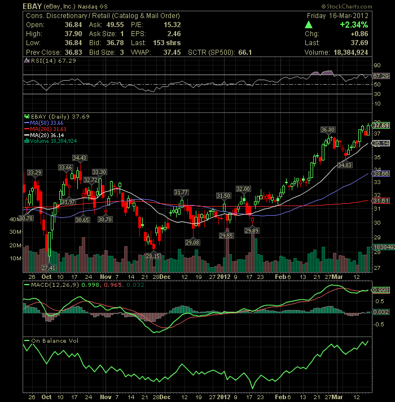Click the Prev Close value 36.83
The image size is (395, 402).
tap(73, 53)
